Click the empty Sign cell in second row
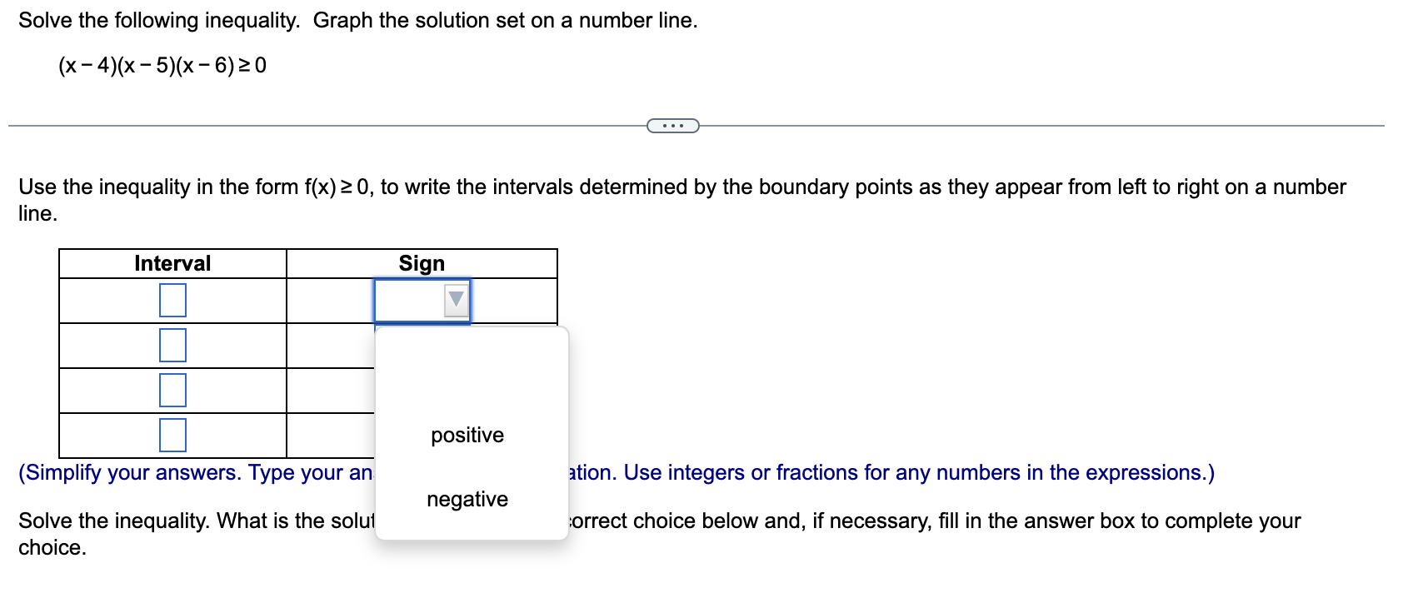Screen dimensions: 1403x598 click(x=331, y=346)
